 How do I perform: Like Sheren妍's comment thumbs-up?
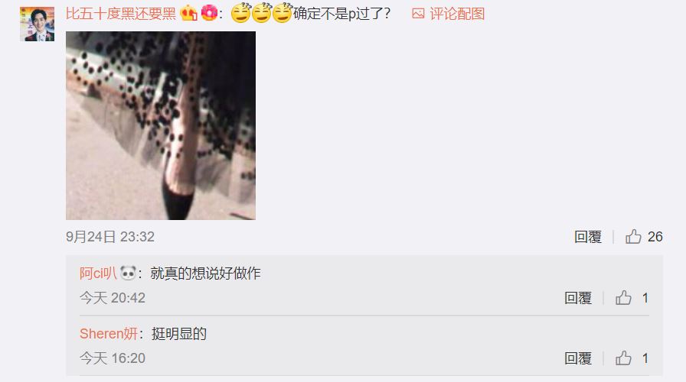pos(623,358)
